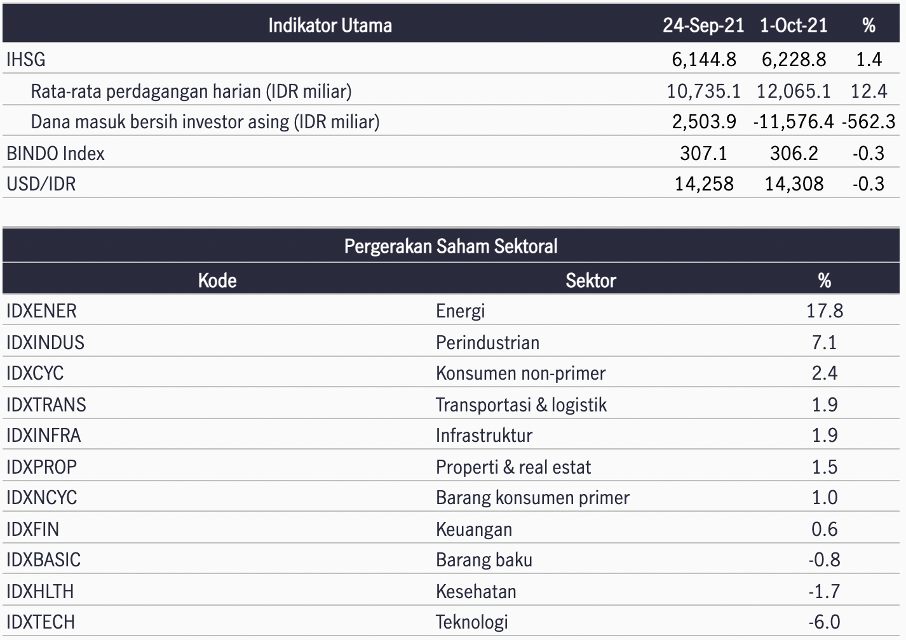Click the 'Infrastruktur' sector name
The width and height of the screenshot is (906, 640).
[x=484, y=436]
